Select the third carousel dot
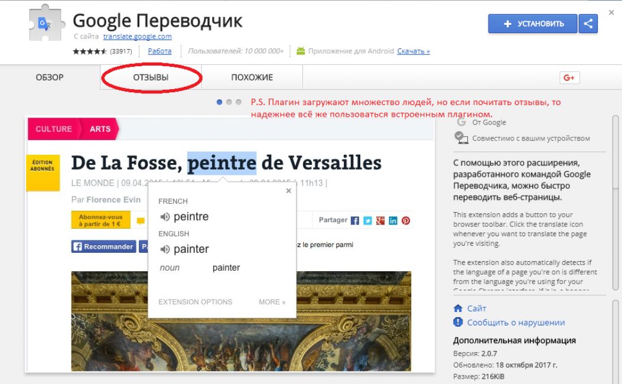 (x=239, y=102)
